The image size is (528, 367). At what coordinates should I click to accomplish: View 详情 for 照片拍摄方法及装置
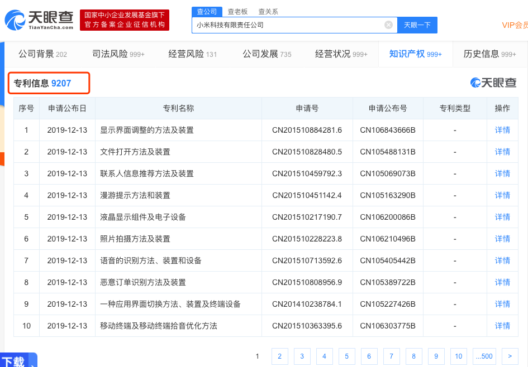click(502, 239)
